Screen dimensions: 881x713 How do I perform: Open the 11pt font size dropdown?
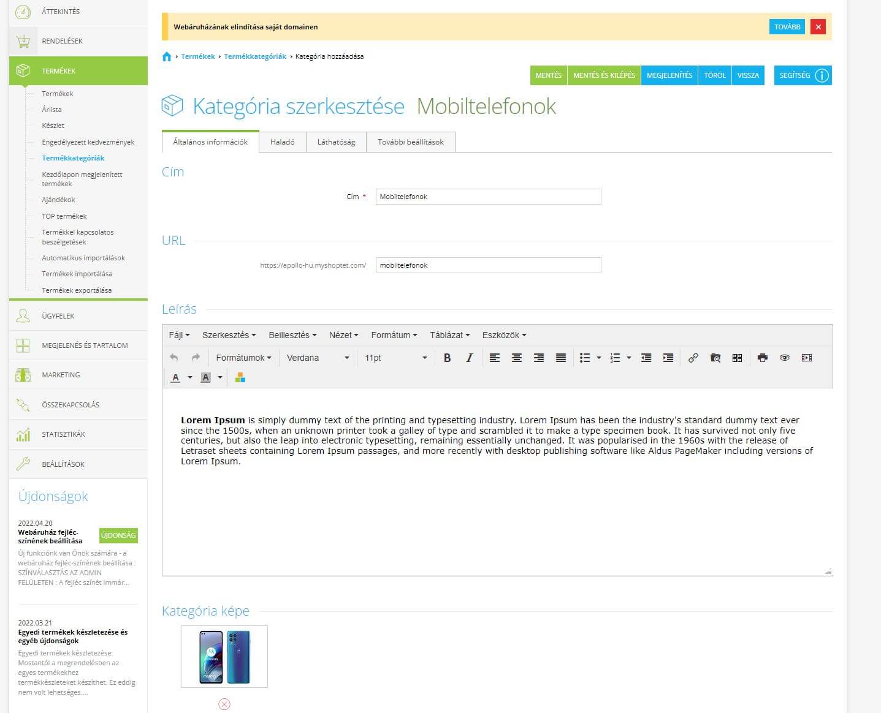[396, 358]
